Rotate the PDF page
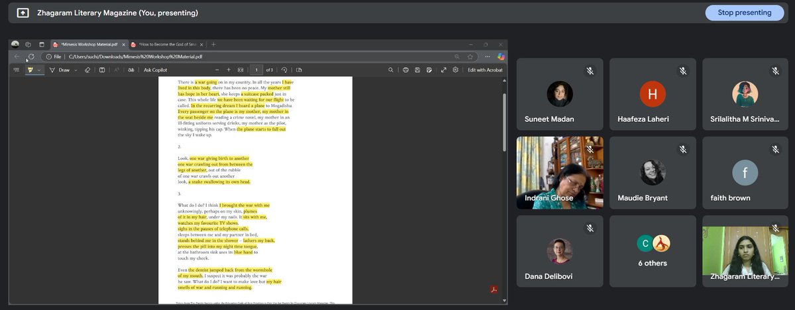 pos(284,70)
